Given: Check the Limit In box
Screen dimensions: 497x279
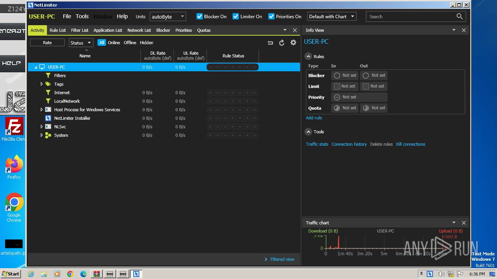Looking at the screenshot, I should (x=337, y=86).
